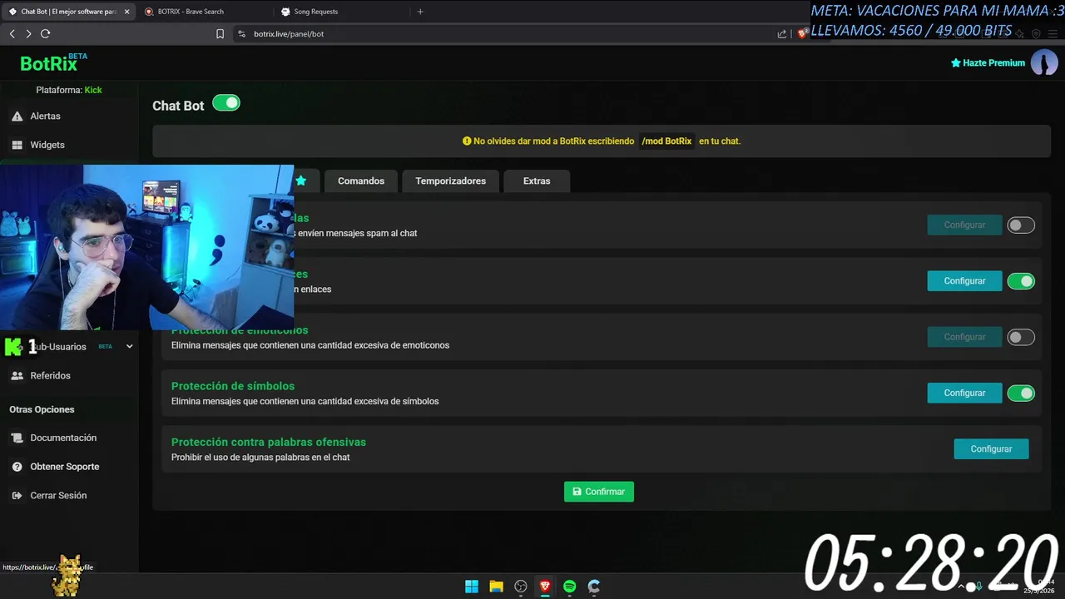Go forward in the browser
Viewport: 1065px width, 599px height.
pos(28,34)
